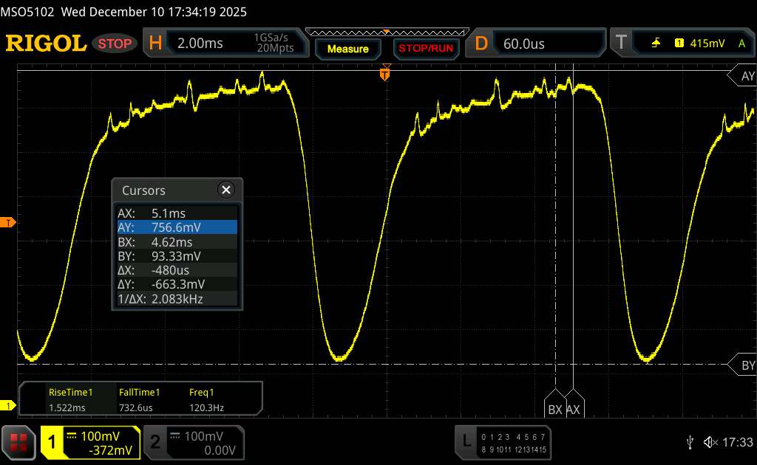This screenshot has height=465, width=757.
Task: Open the function navigation grid icon
Action: [x=19, y=442]
